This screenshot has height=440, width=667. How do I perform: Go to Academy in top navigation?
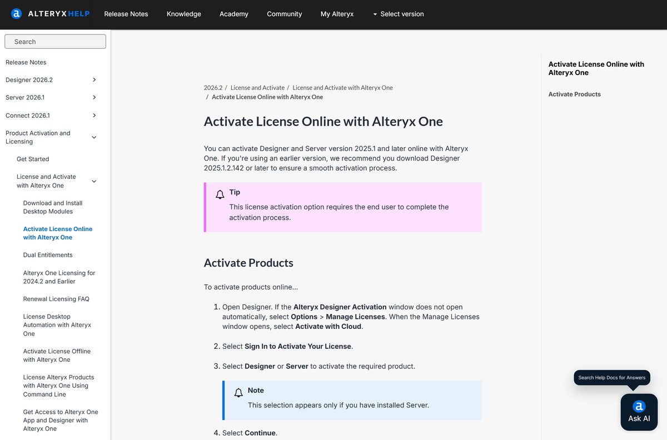coord(234,14)
